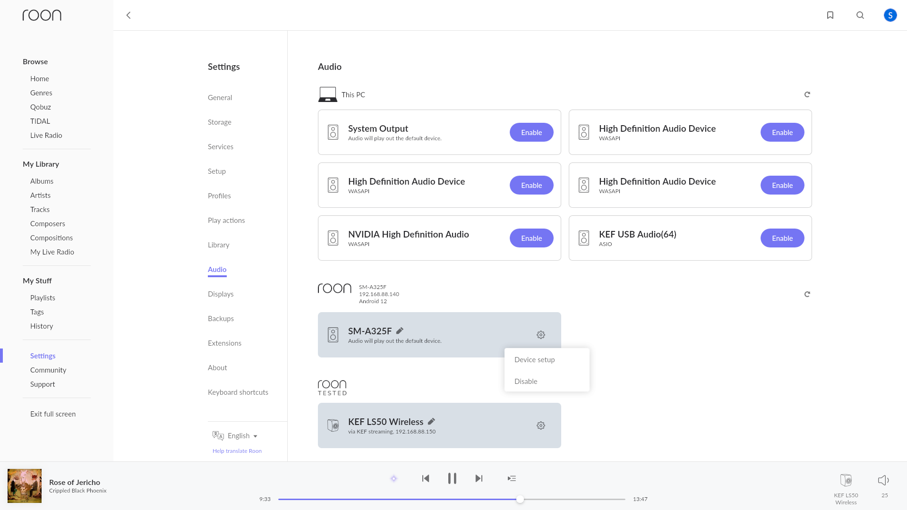Open Qobuz in the sidebar
Viewport: 907px width, 510px height.
[41, 107]
